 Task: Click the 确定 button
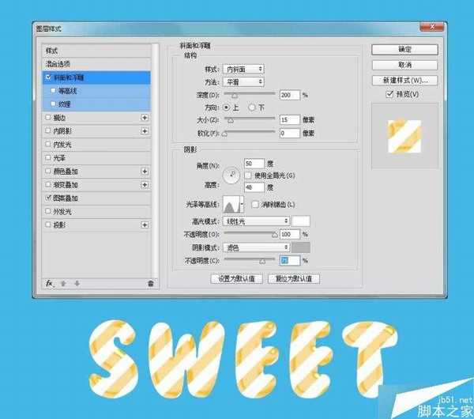click(404, 50)
